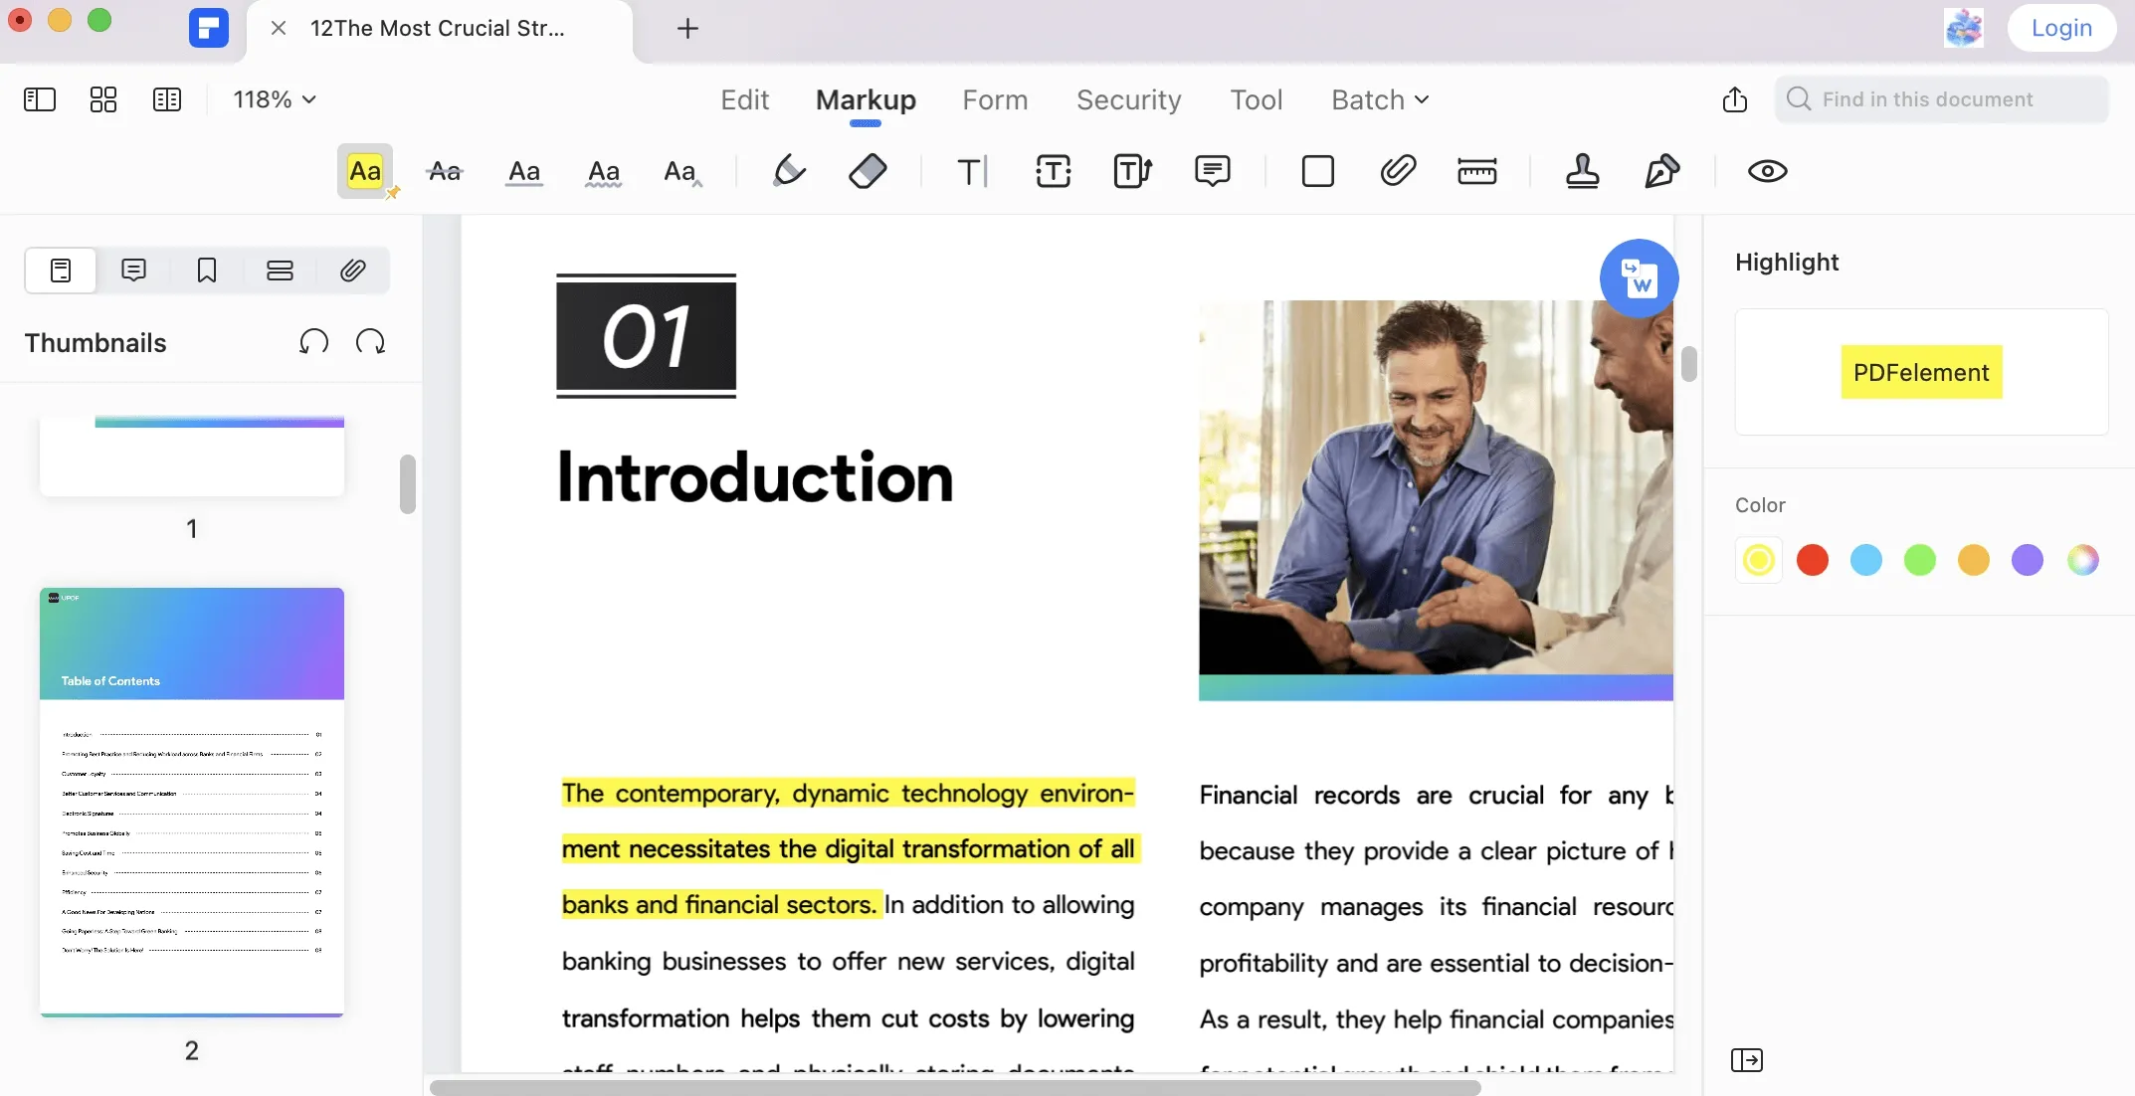2135x1096 pixels.
Task: Select the eraser tool
Action: [x=868, y=171]
